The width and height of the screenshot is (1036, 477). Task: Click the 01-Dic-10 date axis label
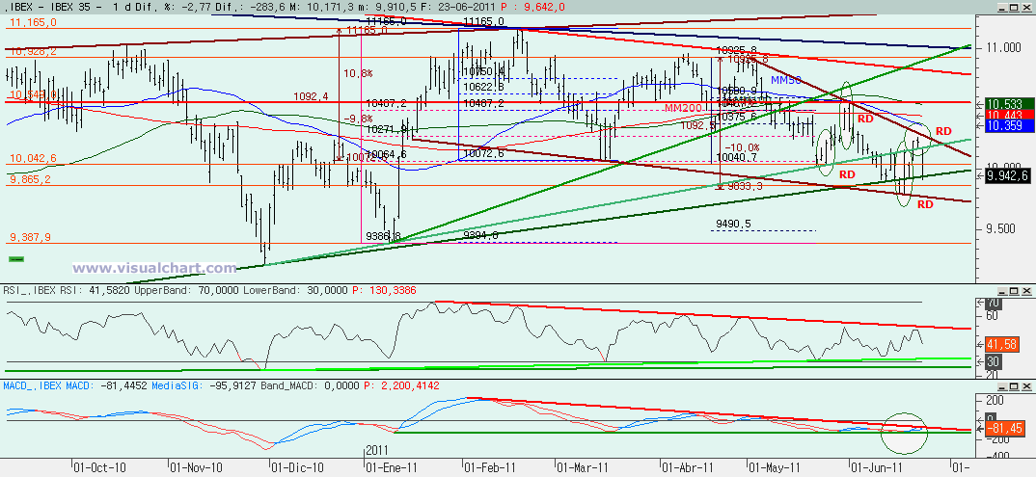click(x=299, y=467)
